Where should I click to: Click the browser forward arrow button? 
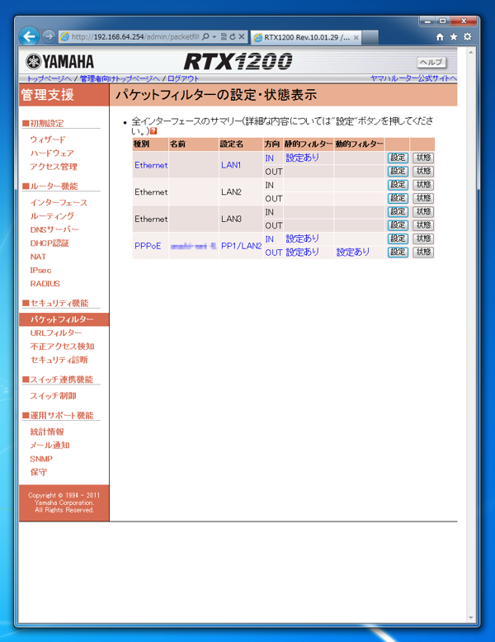click(49, 37)
